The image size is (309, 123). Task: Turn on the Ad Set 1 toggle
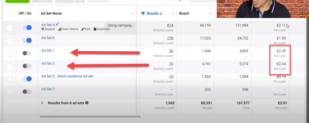(x=27, y=53)
